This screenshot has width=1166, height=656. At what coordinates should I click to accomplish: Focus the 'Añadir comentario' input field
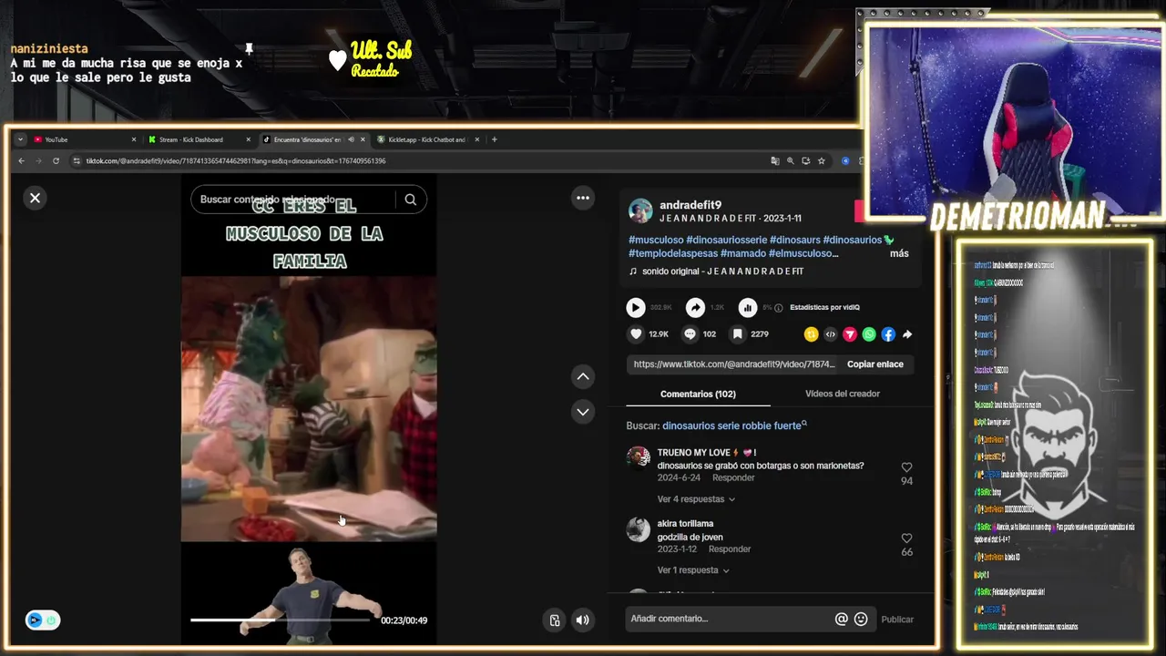(729, 619)
